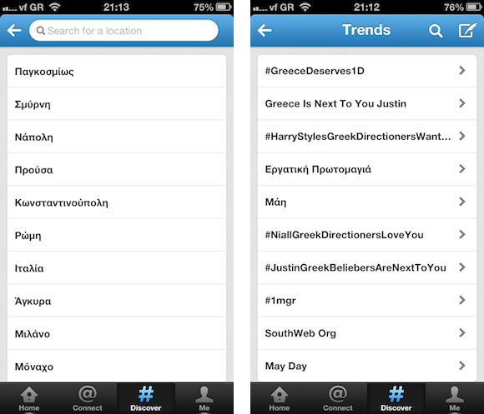This screenshot has height=414, width=484.
Task: Open the #1mgr trend
Action: [x=367, y=301]
